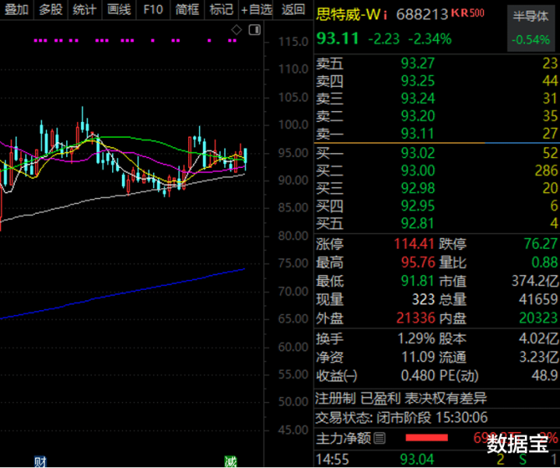This screenshot has width=560, height=468.
Task: Click the 涨停 value 114.41
Action: pos(414,244)
